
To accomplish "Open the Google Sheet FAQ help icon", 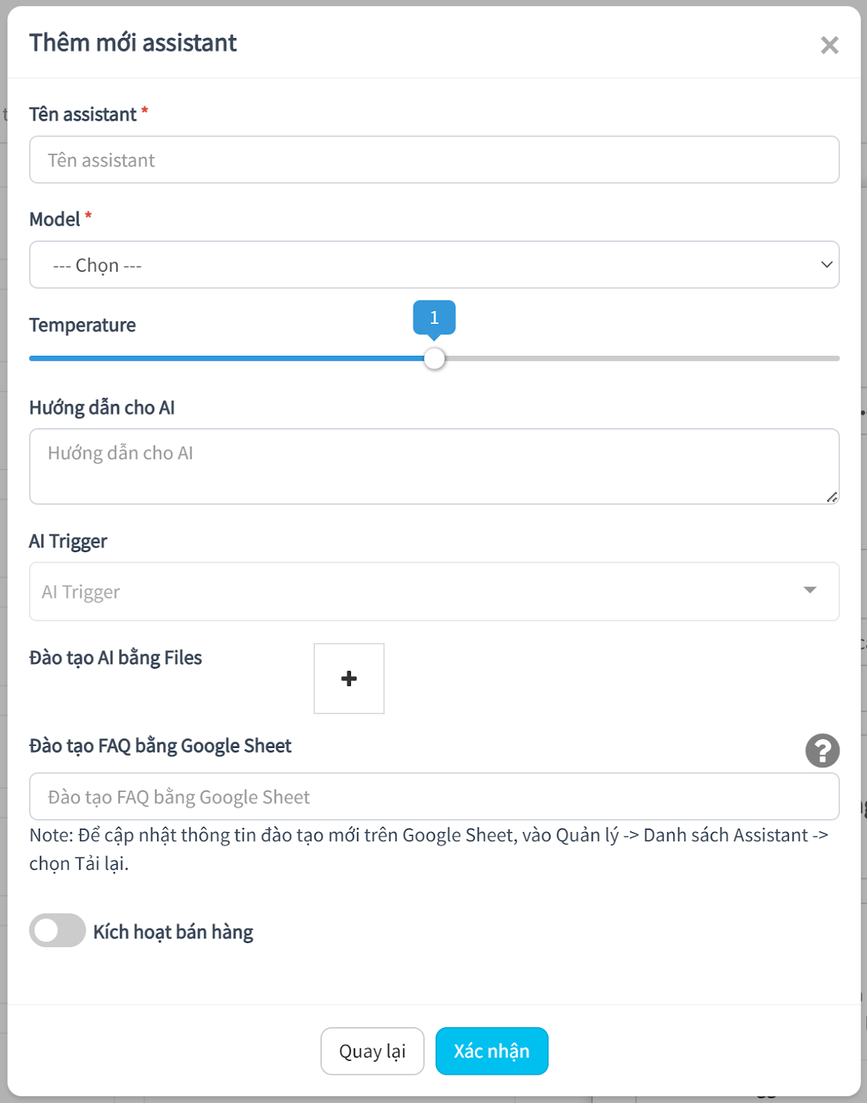I will [822, 750].
